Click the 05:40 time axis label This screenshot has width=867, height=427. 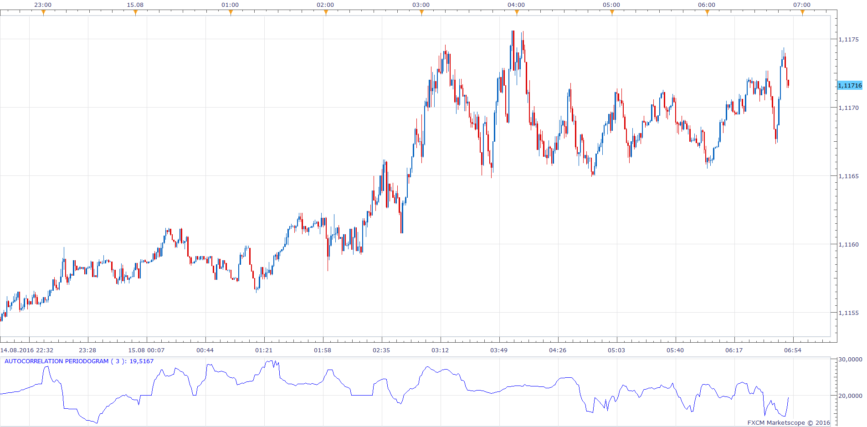[x=675, y=350]
